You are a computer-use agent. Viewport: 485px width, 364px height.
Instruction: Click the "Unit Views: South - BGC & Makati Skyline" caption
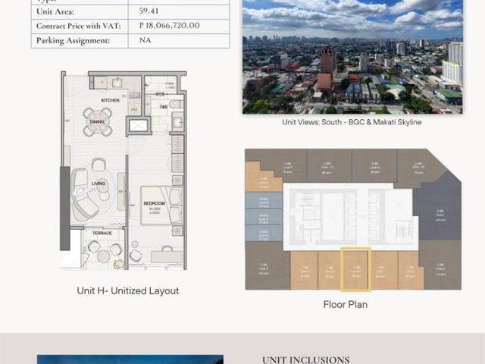(352, 122)
